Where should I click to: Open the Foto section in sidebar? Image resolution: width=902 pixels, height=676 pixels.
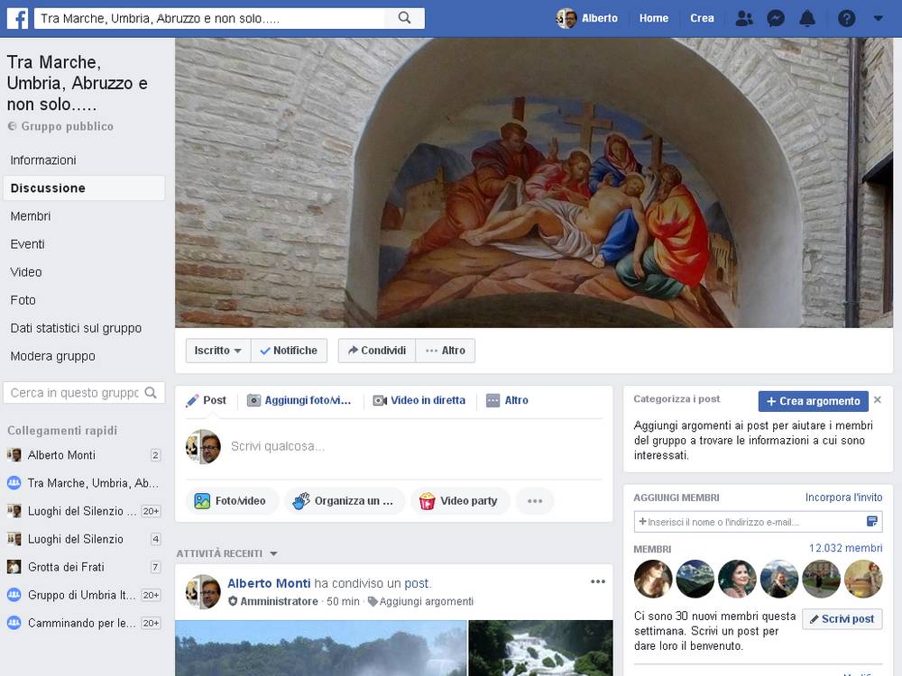pos(23,300)
